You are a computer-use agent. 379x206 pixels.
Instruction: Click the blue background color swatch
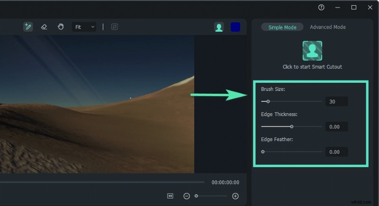pos(235,27)
